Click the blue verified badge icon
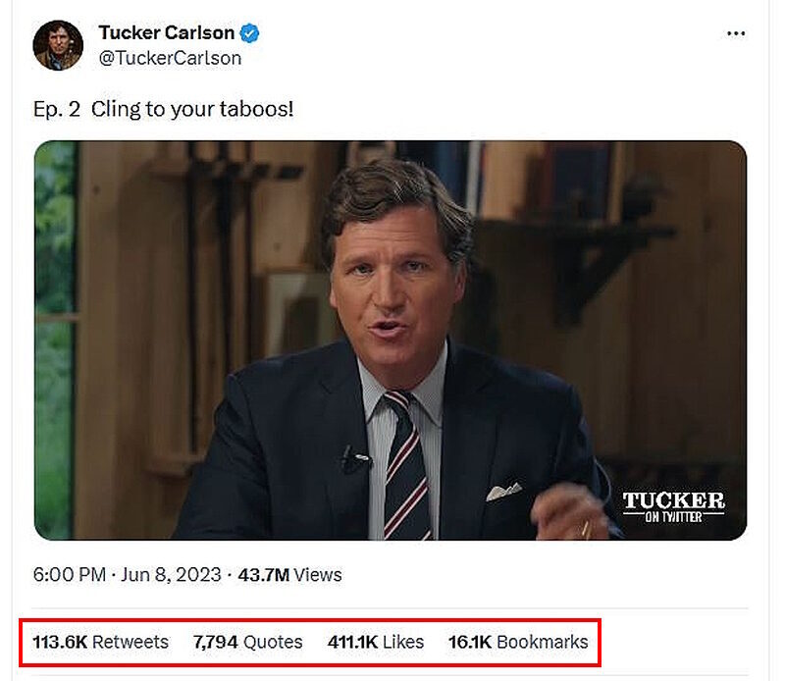 [249, 33]
